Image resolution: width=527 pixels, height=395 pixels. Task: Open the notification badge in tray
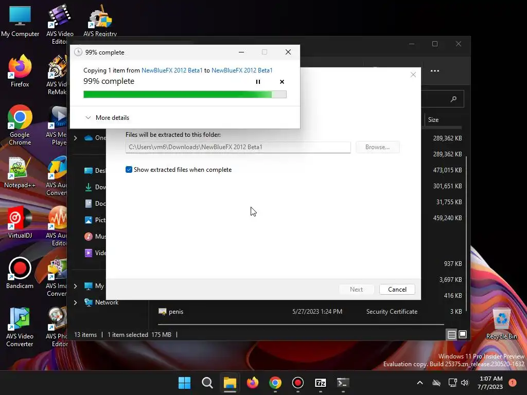(513, 383)
